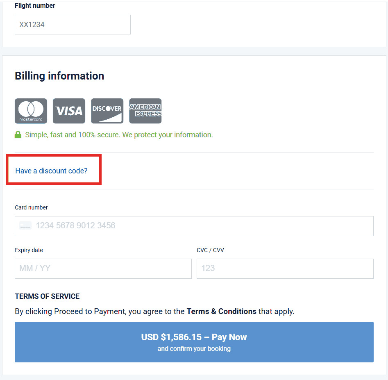Click the Terms & Conditions link

(222, 311)
